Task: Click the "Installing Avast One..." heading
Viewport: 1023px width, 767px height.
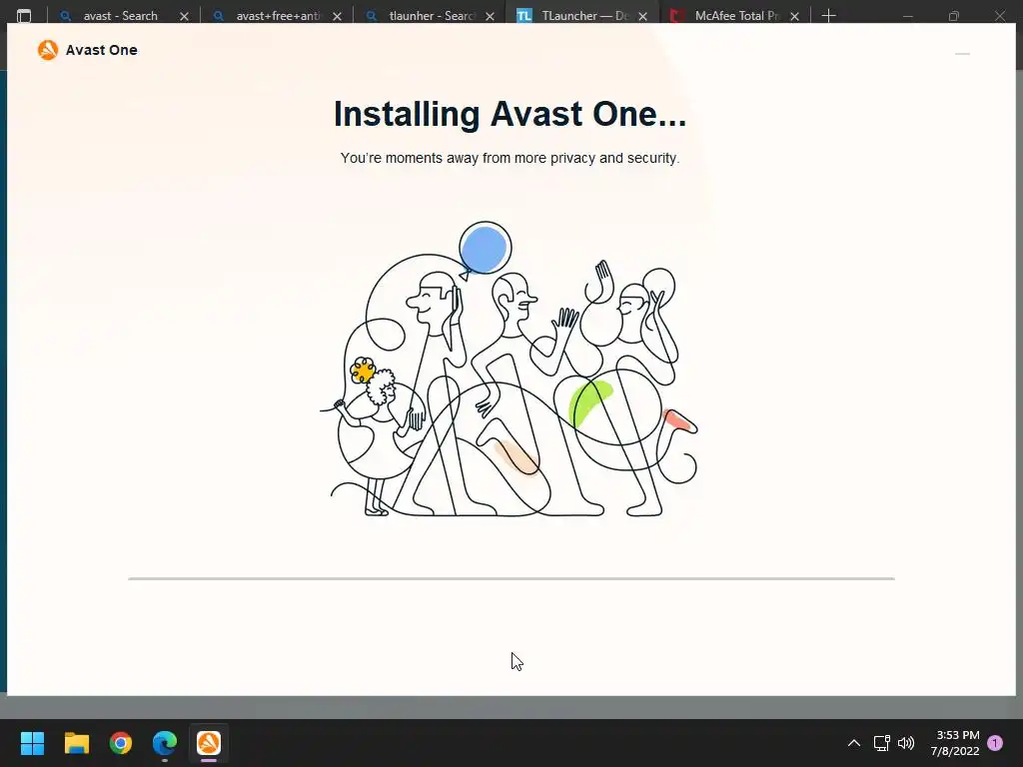Action: click(x=510, y=114)
